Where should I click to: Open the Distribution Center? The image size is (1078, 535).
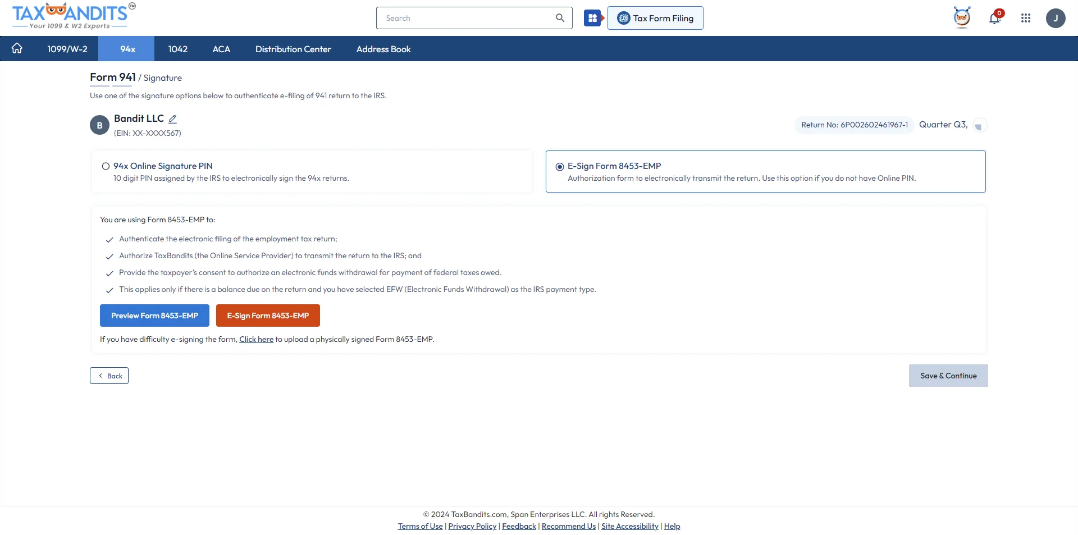pos(293,49)
